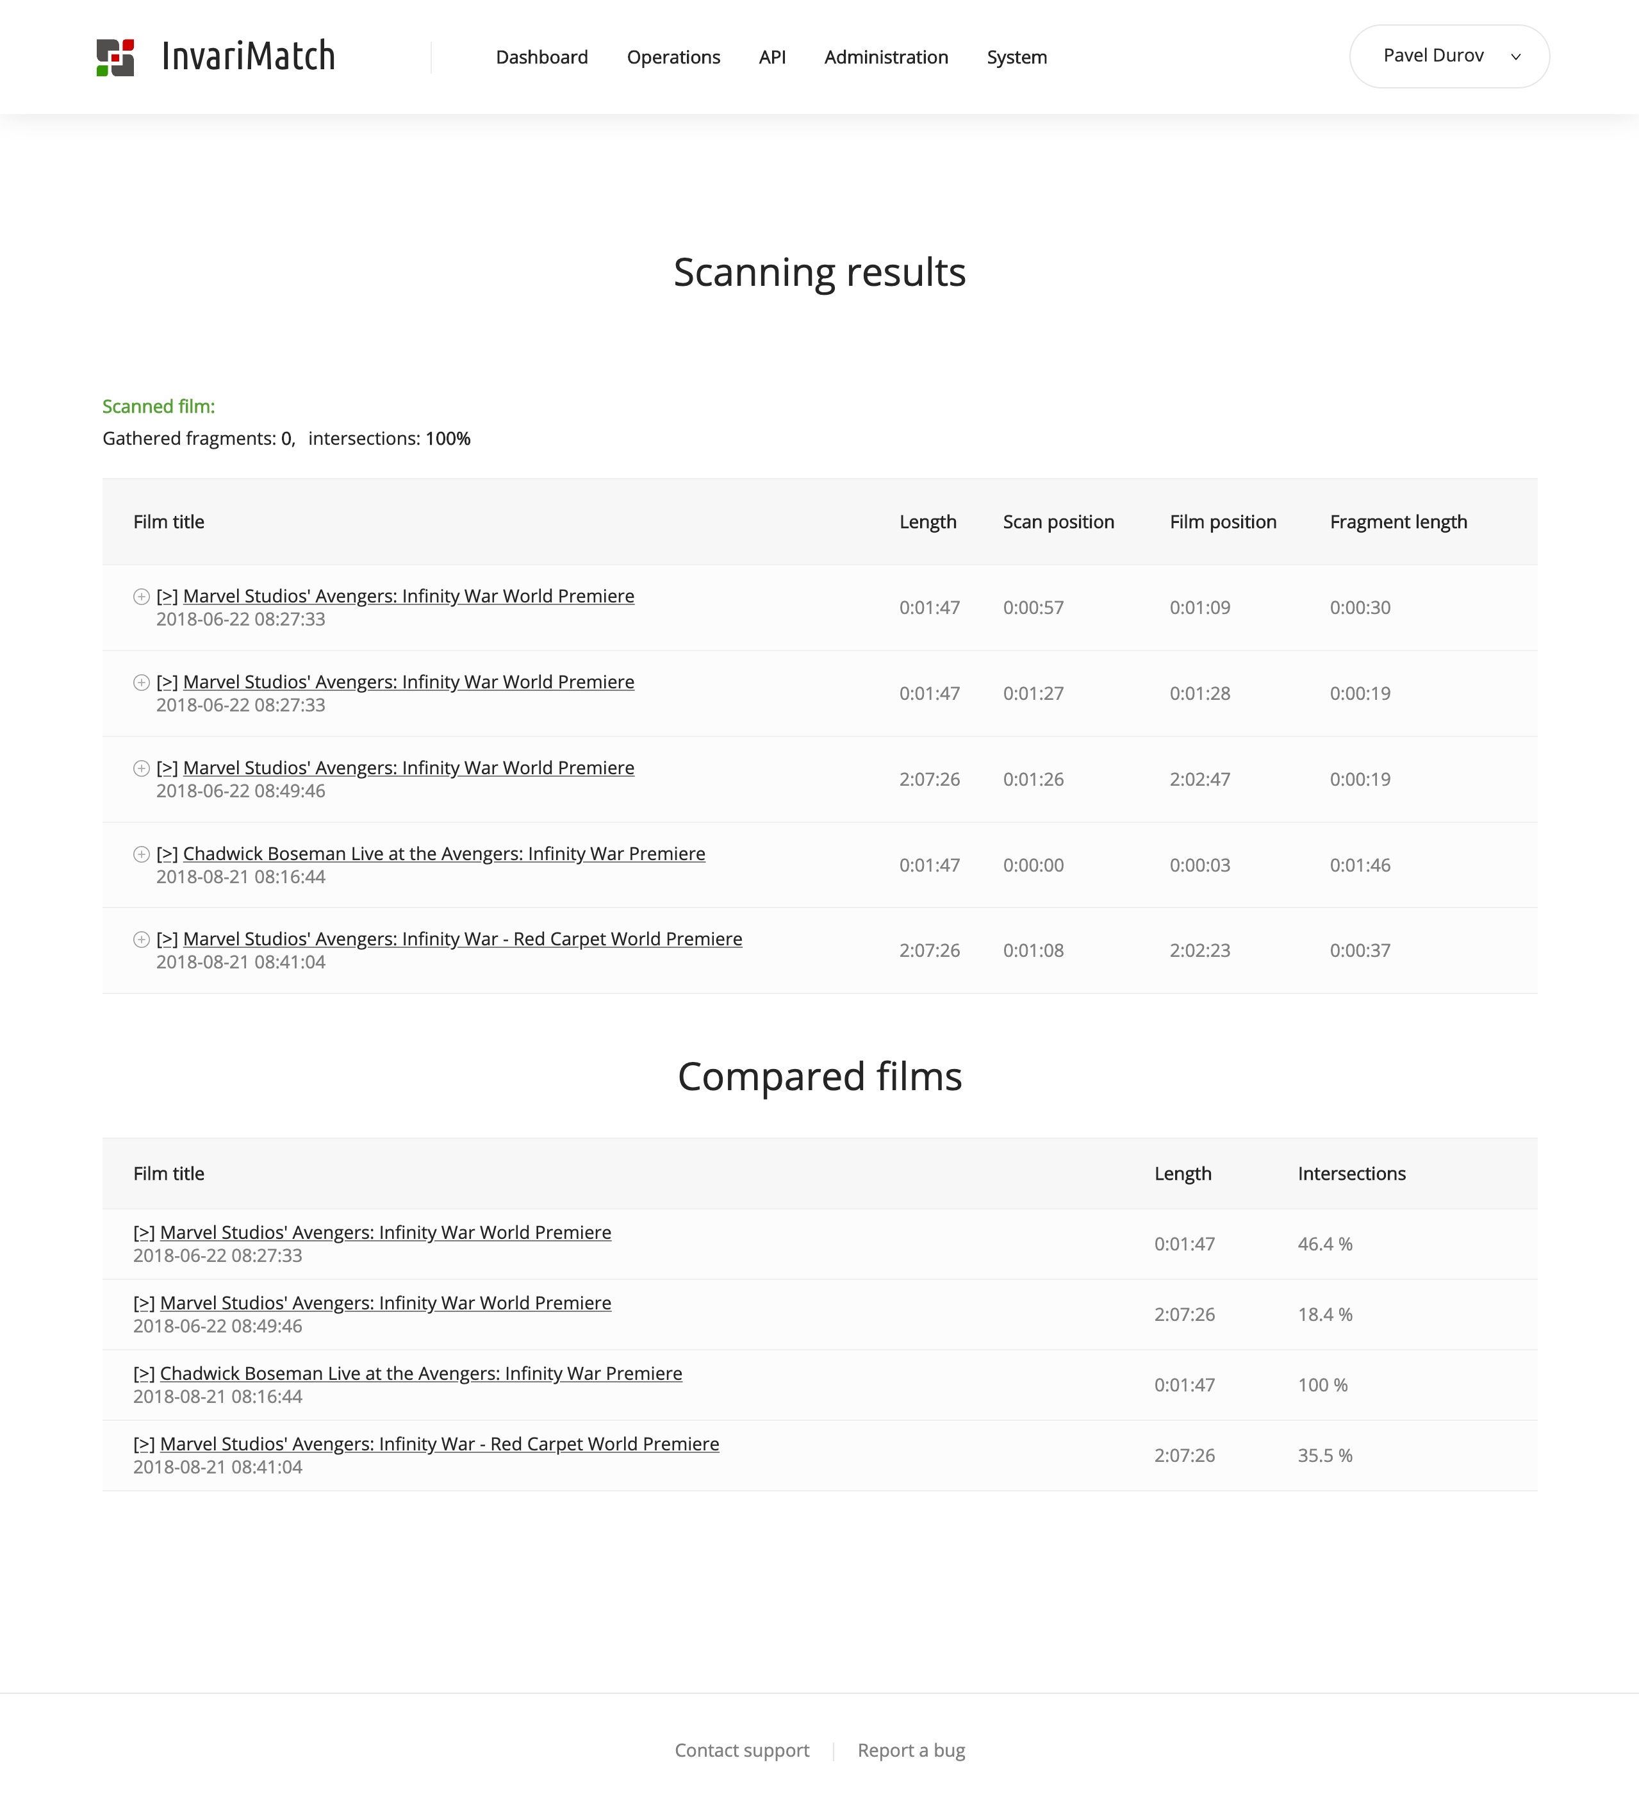Click the [>] icon for Red Carpet in Compared films

click(144, 1444)
